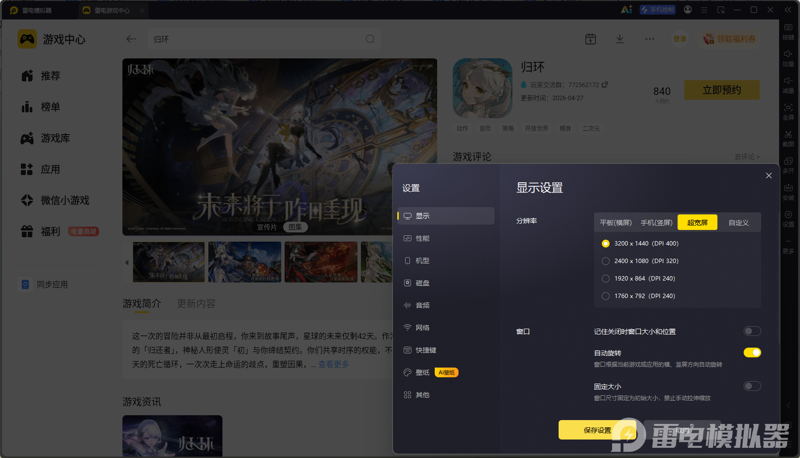Click the 加量 volume up icon
This screenshot has height=458, width=800.
[788, 58]
